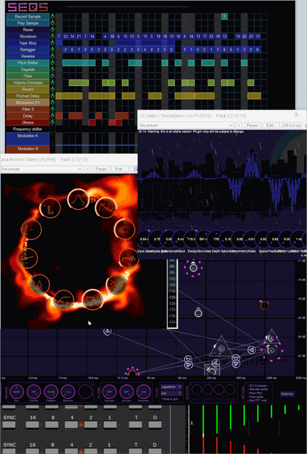307x454 pixels.
Task: Click the plus button beside Nostalgizer preset
Action: (239, 125)
